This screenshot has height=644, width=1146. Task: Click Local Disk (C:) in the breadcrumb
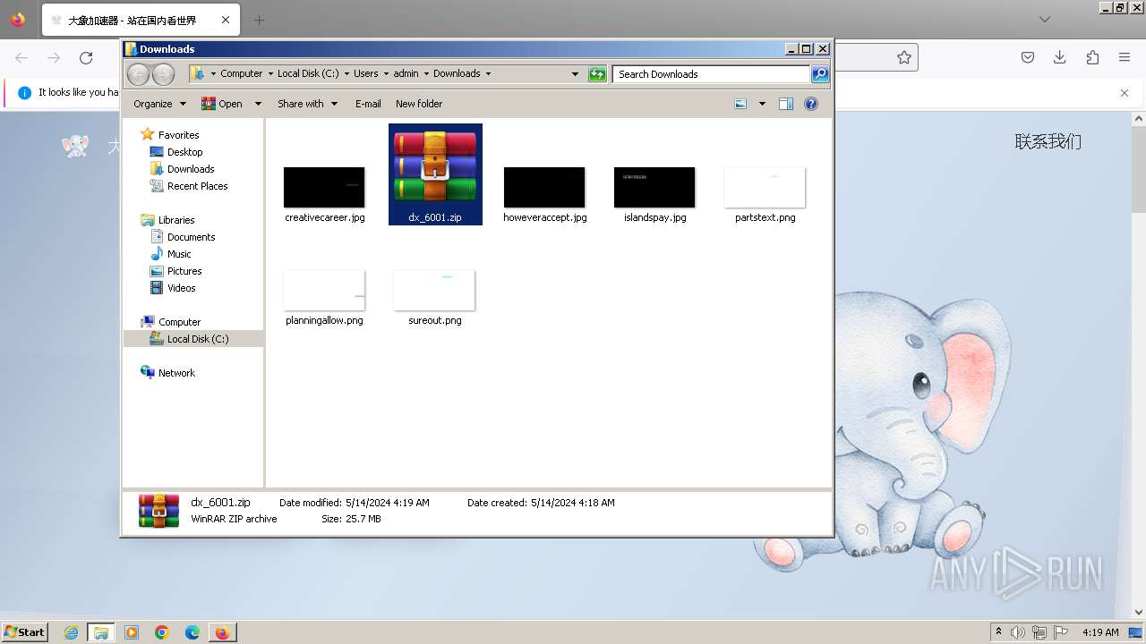click(308, 73)
